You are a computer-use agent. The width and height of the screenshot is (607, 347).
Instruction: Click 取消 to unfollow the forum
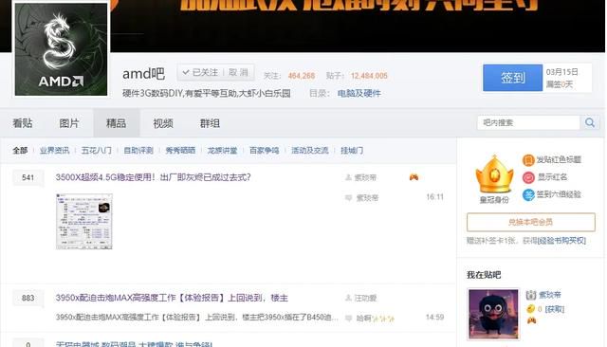click(x=238, y=72)
